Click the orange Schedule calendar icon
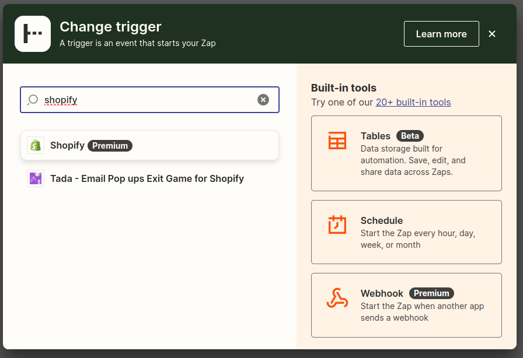 click(x=337, y=224)
